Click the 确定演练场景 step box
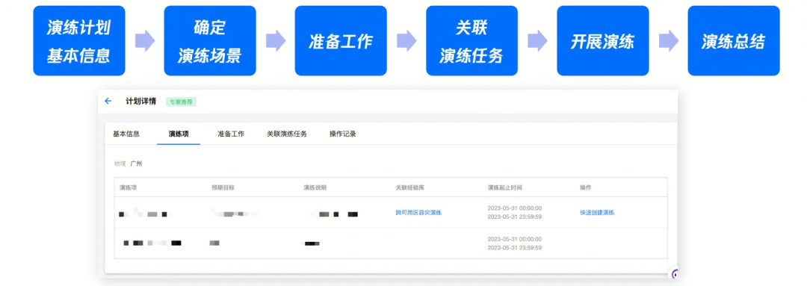The width and height of the screenshot is (807, 286). point(210,40)
